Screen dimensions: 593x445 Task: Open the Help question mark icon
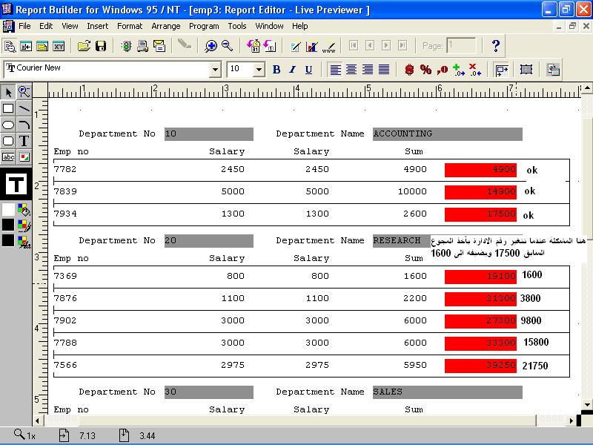pyautogui.click(x=496, y=46)
